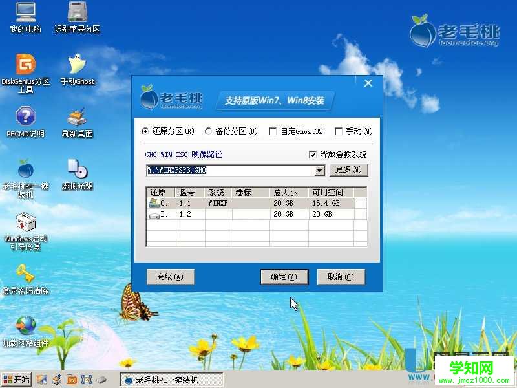Screen dimensions: 517x388
Task: Click the 16.4 GB free space cell
Action: click(x=331, y=203)
